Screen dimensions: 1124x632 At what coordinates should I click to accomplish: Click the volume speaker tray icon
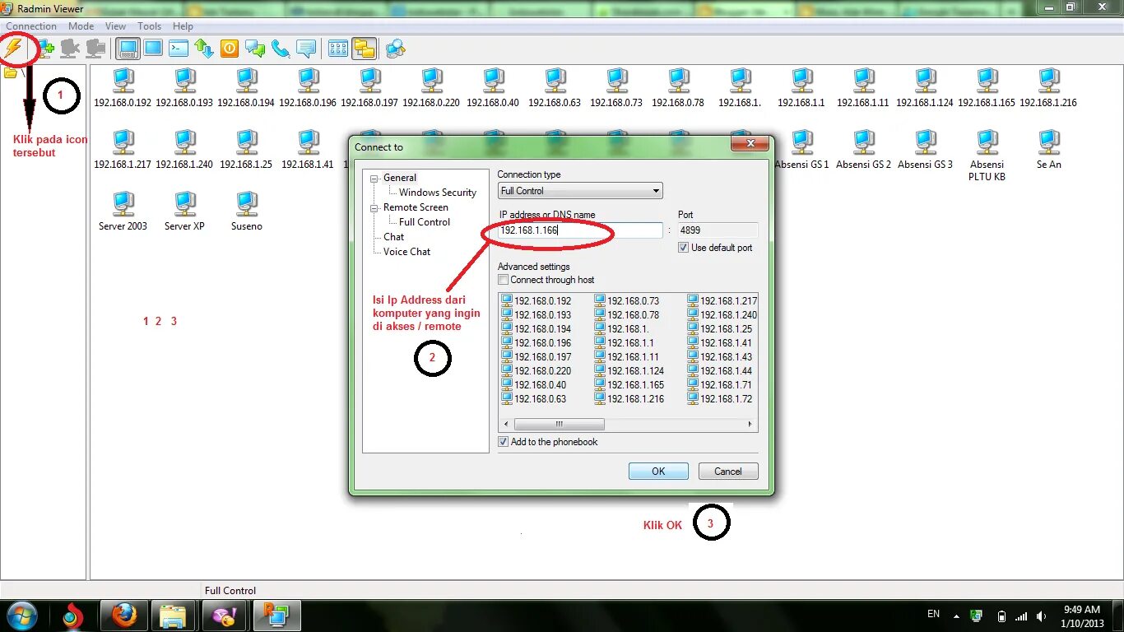pos(1043,616)
